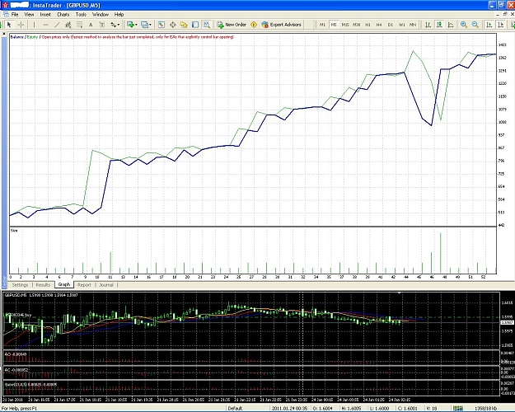Expand the New Chart dropdown arrow

click(136, 25)
